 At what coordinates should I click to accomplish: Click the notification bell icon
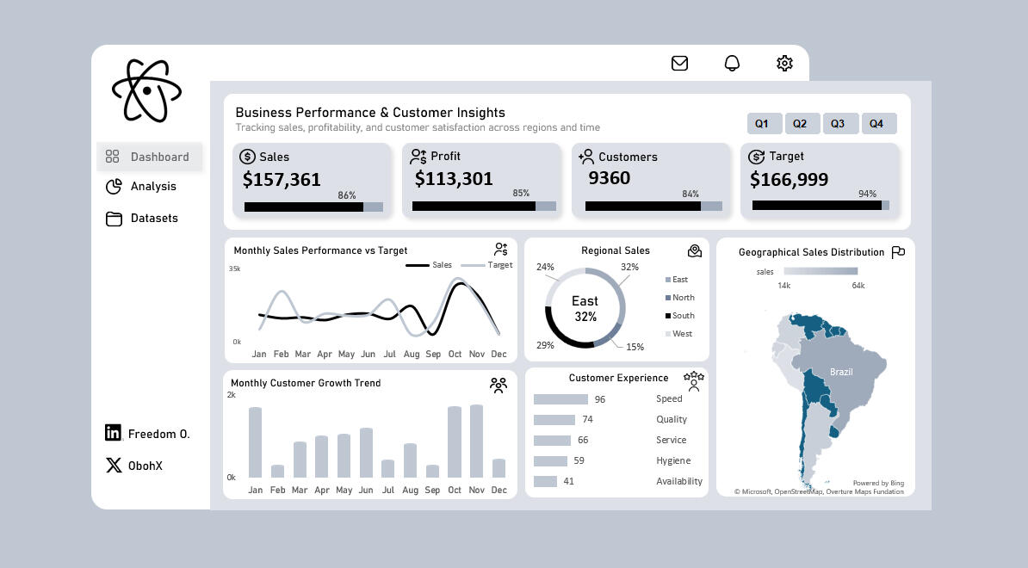point(732,63)
